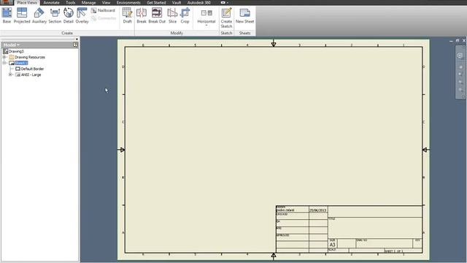Screen dimensions: 467x263
Task: Click the second navigation bar tool
Action: [x=460, y=67]
